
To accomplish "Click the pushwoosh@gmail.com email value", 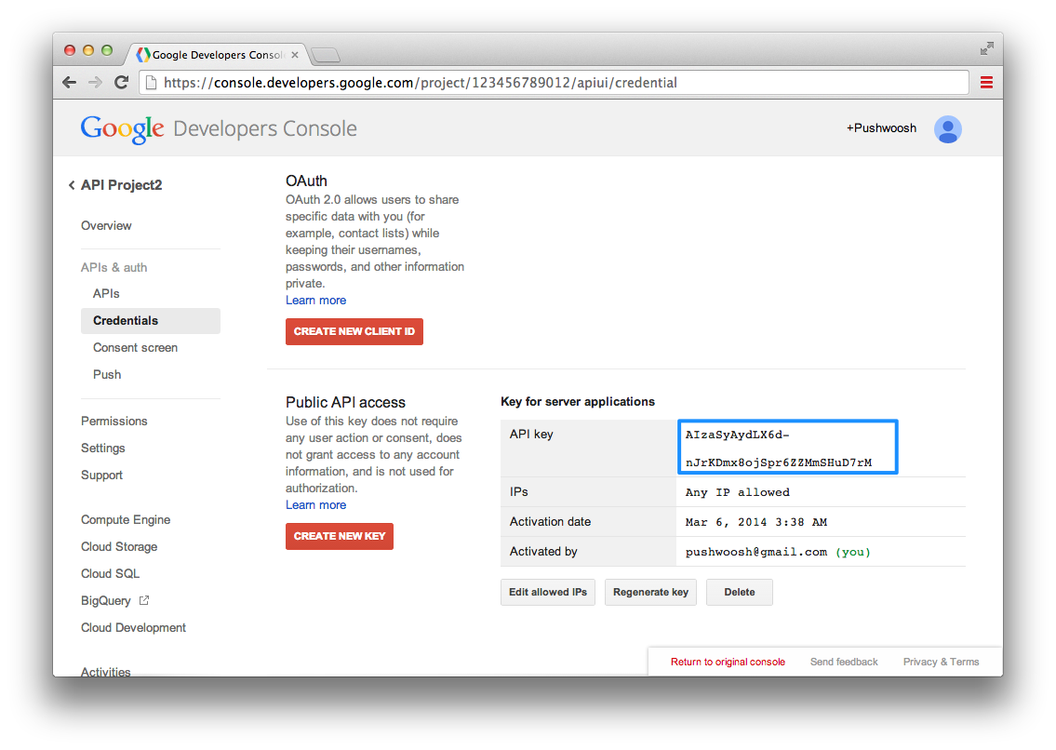I will [756, 552].
